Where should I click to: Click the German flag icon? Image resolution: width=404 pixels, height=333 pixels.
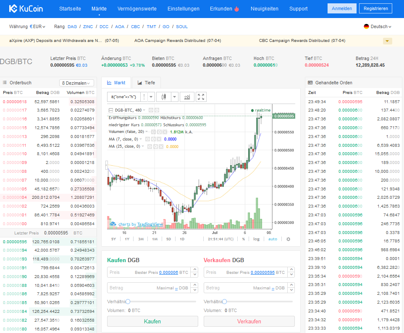pyautogui.click(x=366, y=26)
